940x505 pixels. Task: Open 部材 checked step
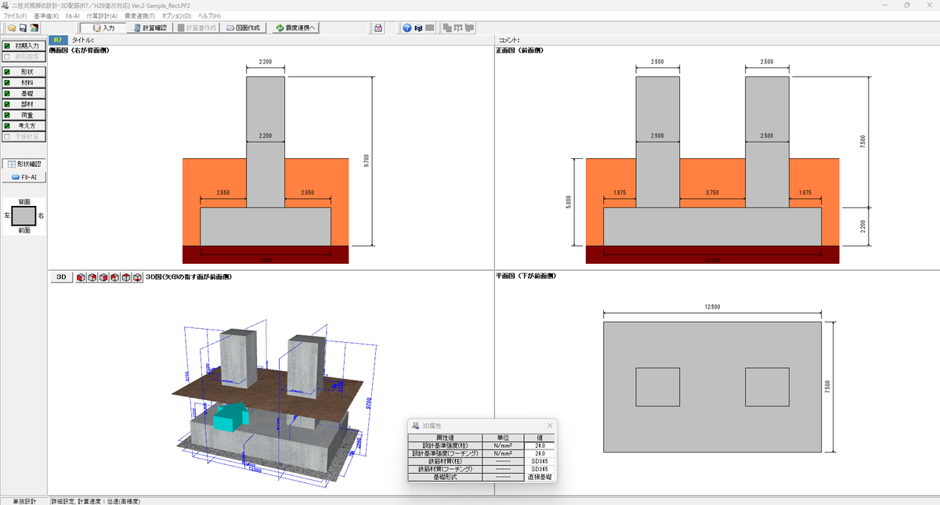[x=23, y=104]
